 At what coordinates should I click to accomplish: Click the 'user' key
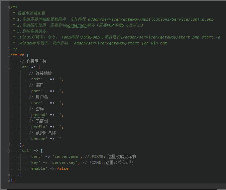click(x=36, y=103)
